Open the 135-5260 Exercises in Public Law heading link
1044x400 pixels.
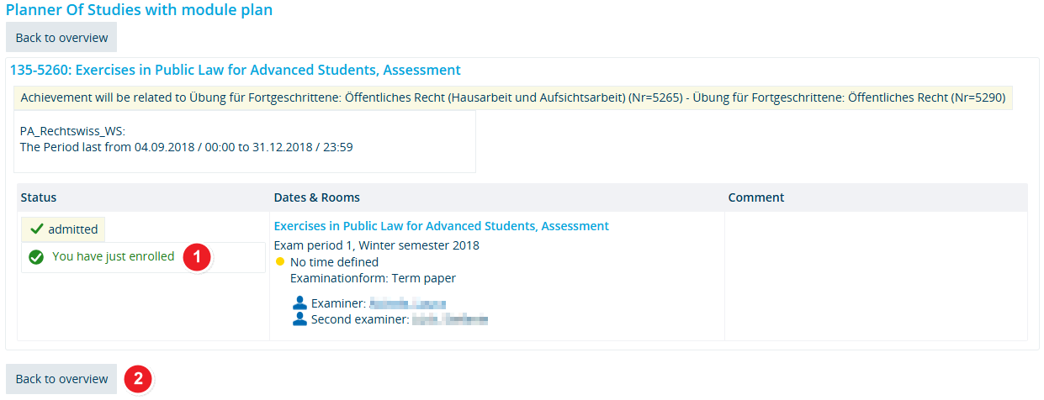236,71
